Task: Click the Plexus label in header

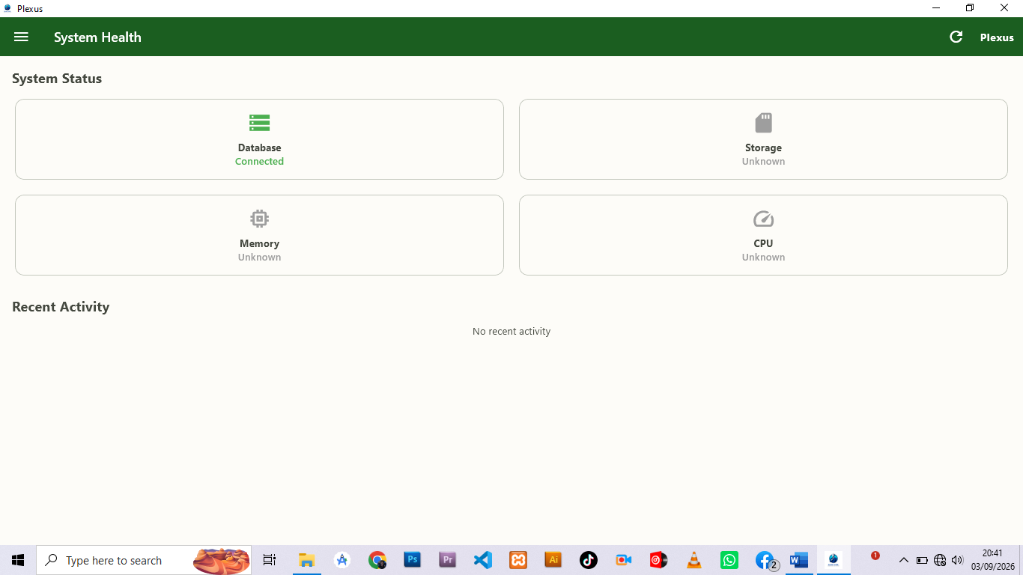Action: tap(997, 37)
